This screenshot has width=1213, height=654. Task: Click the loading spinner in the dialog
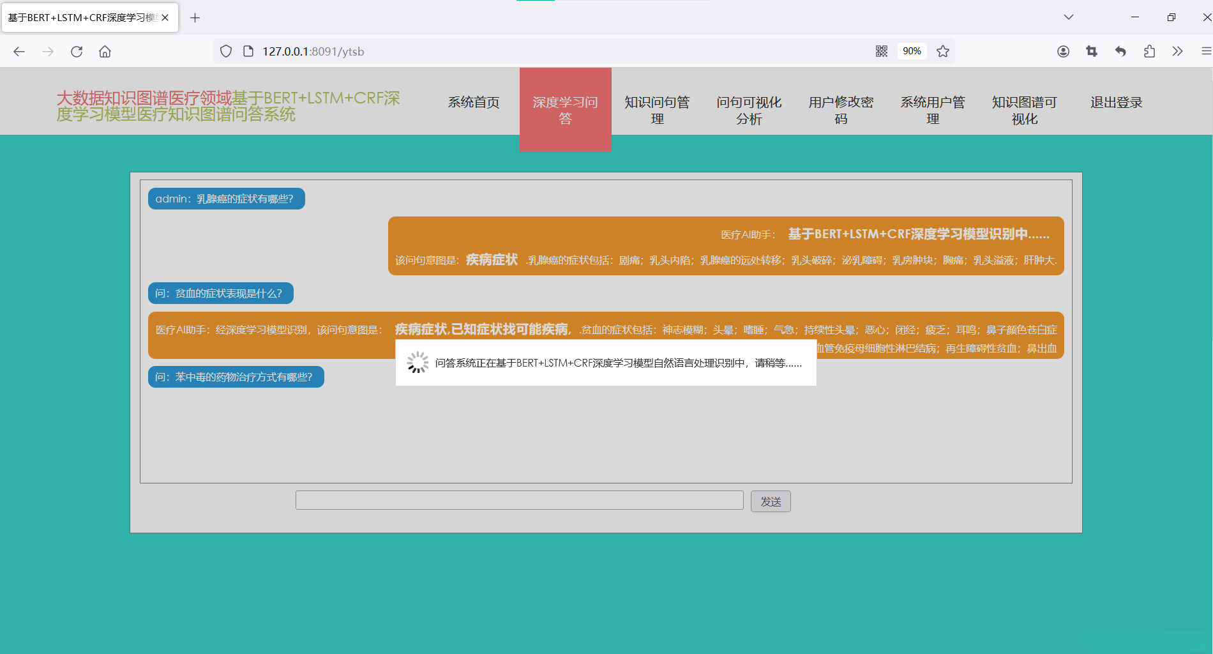coord(418,361)
